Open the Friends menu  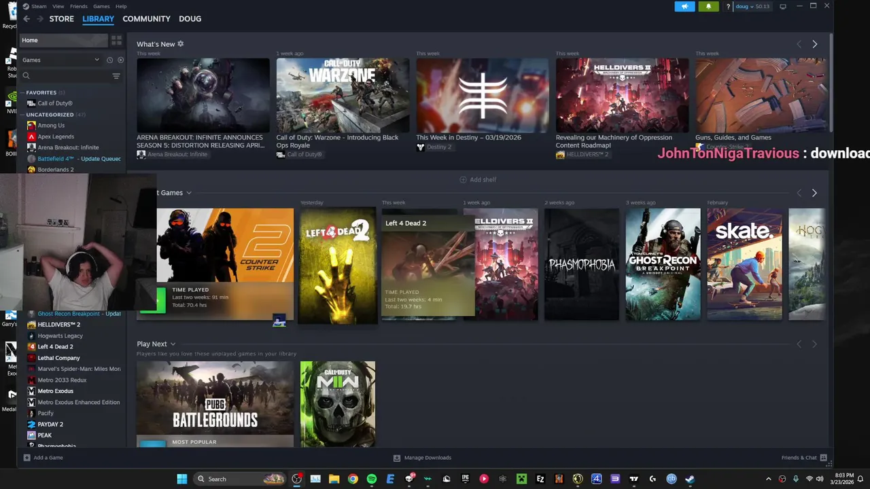(79, 6)
